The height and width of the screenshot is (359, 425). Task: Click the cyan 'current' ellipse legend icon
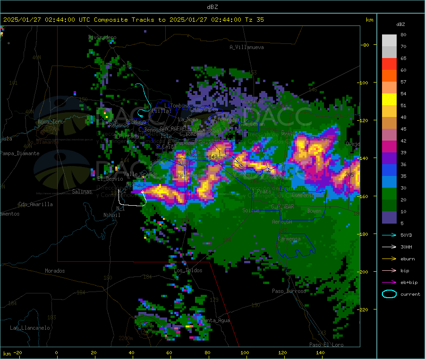389,294
